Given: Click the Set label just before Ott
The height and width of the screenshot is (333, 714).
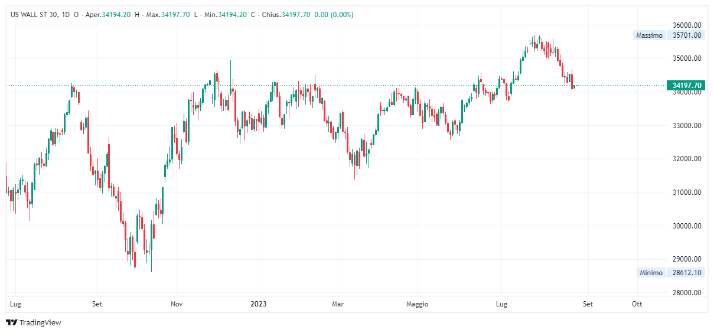Looking at the screenshot, I should click(588, 304).
